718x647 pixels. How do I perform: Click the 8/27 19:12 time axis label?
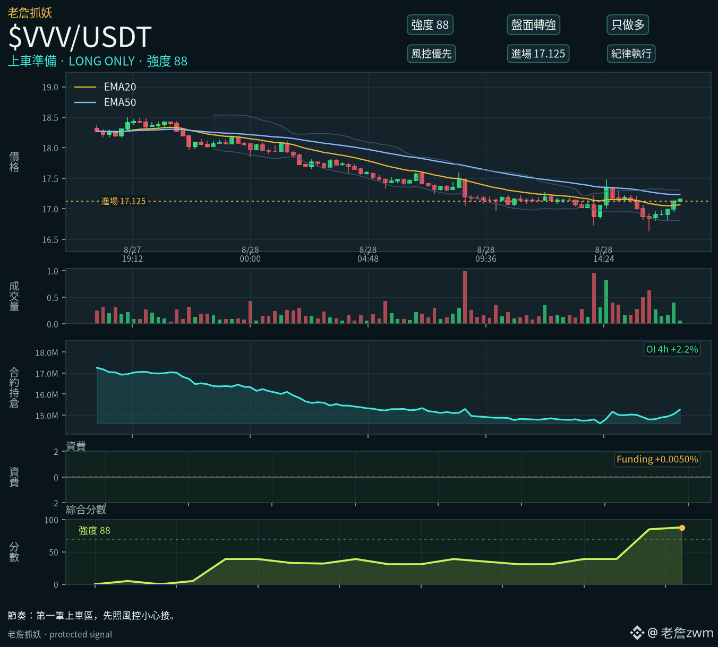(x=132, y=254)
